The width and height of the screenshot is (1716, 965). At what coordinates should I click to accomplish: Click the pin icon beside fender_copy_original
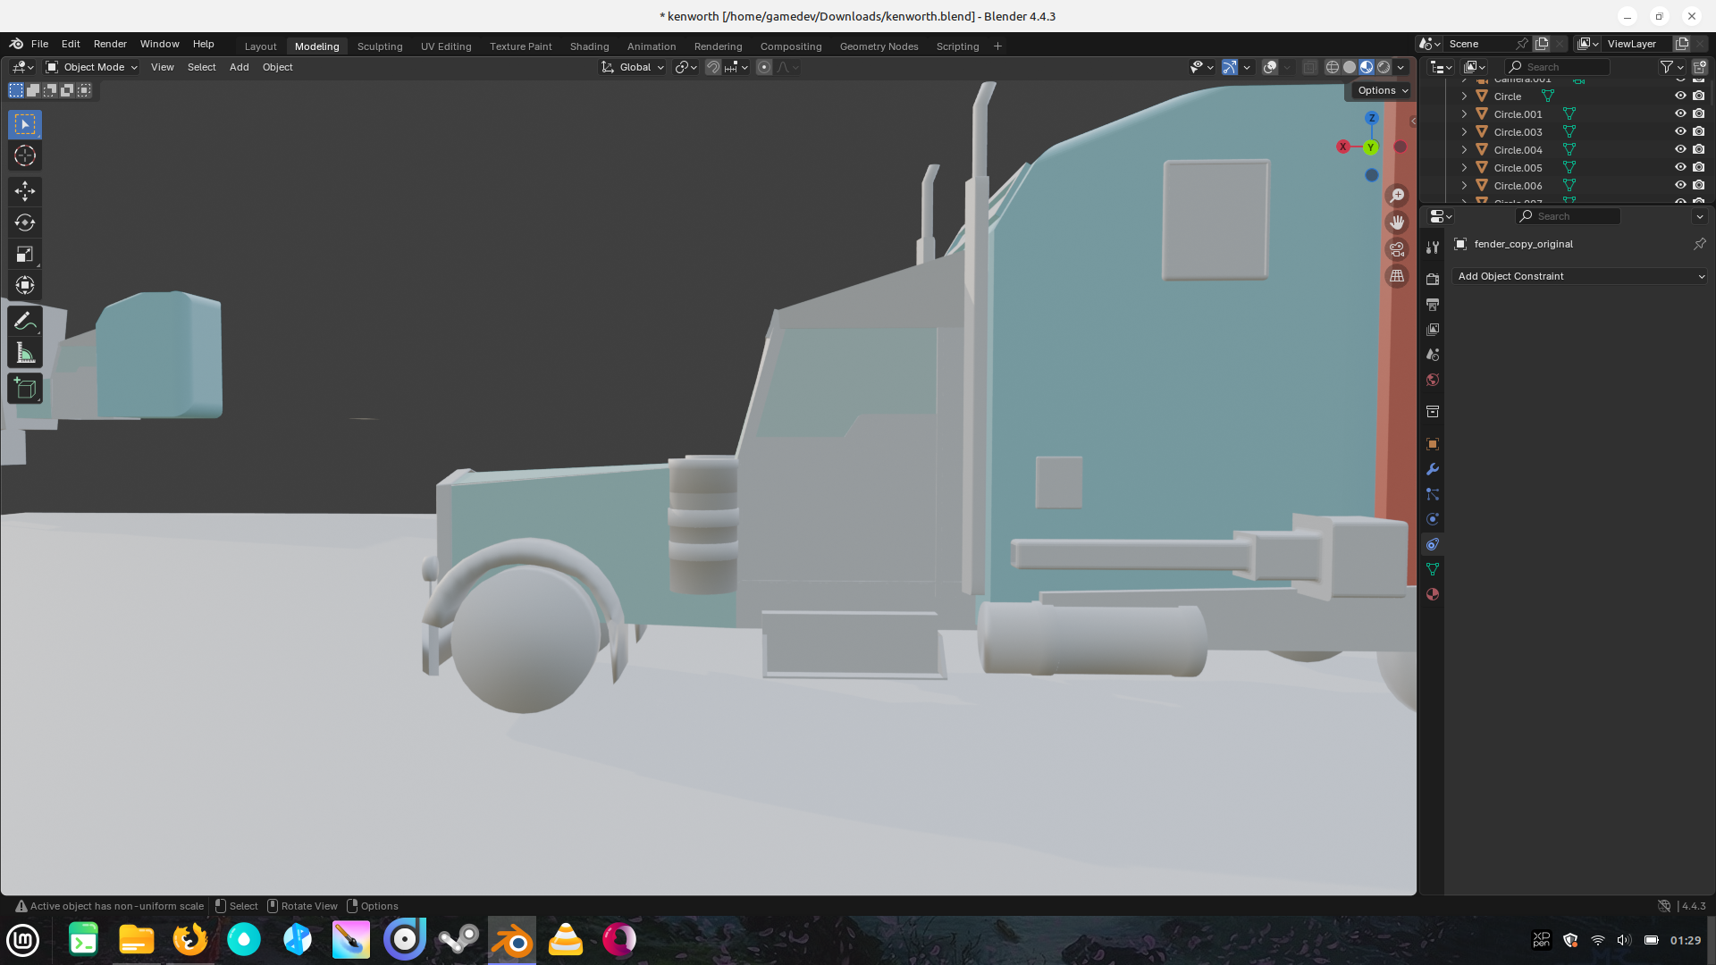1699,244
